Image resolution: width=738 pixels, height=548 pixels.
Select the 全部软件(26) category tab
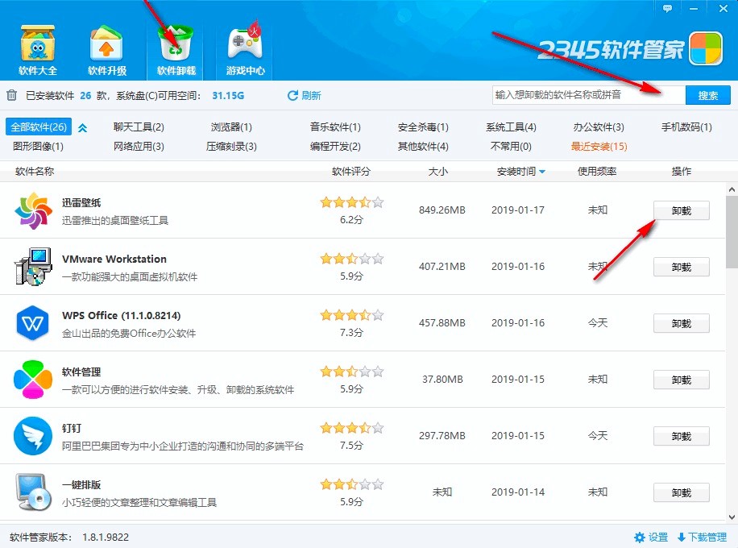[x=37, y=127]
